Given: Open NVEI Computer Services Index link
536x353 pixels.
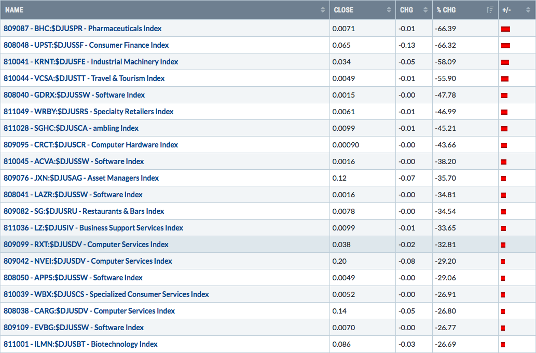Looking at the screenshot, I should (x=88, y=261).
